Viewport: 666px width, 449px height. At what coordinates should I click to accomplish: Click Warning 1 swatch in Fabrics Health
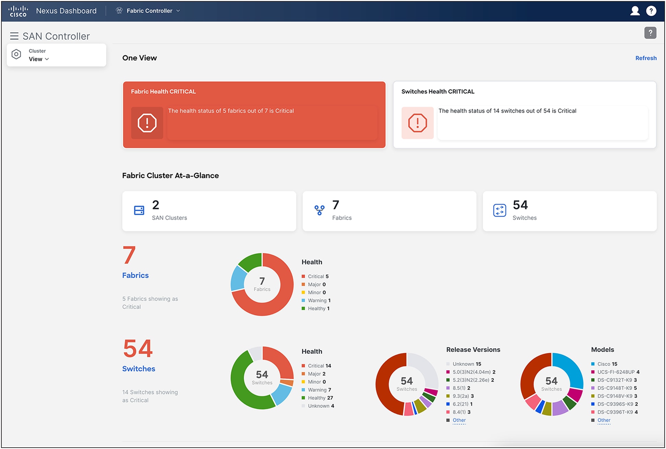tap(303, 300)
